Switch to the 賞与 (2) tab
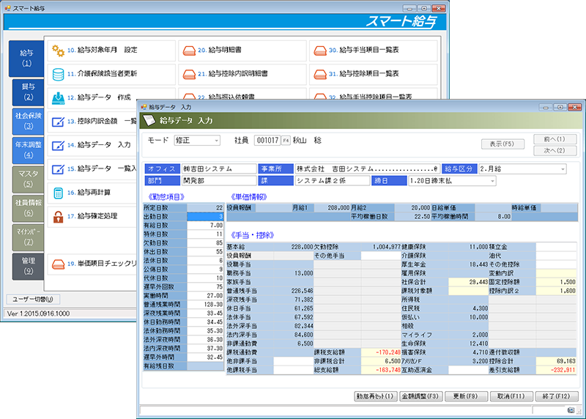 coord(28,91)
